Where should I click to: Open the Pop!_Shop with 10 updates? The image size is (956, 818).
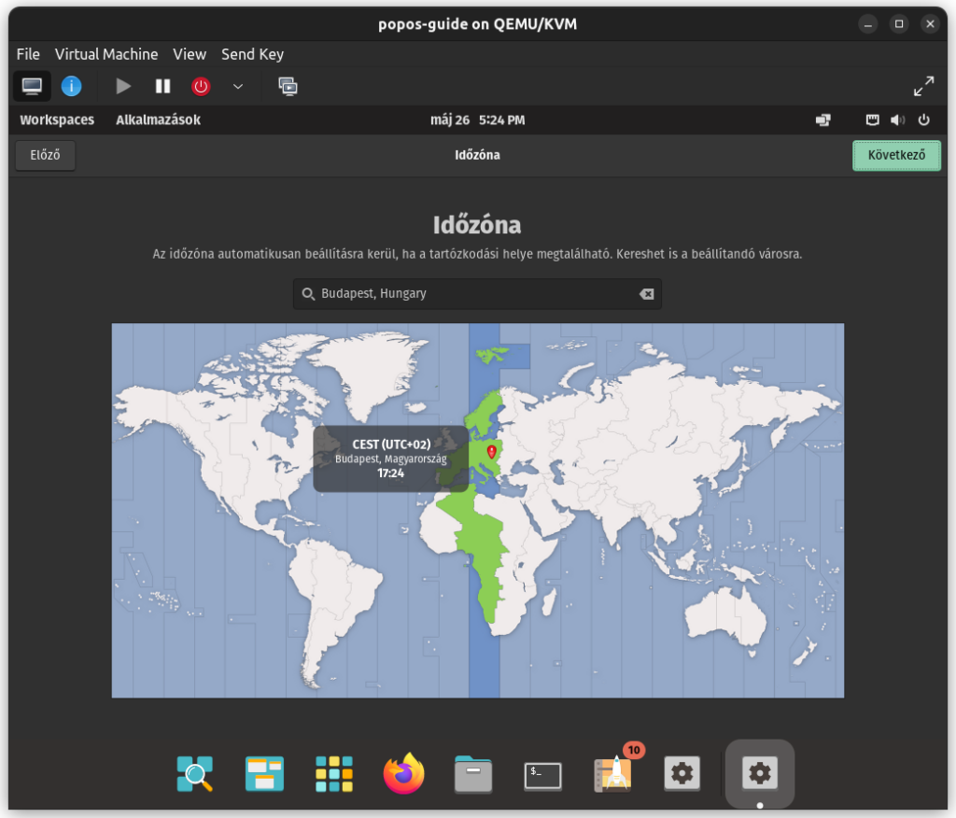pyautogui.click(x=613, y=772)
